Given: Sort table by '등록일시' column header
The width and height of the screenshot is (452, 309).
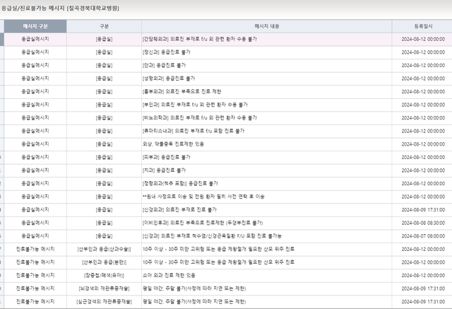Looking at the screenshot, I should pyautogui.click(x=421, y=26).
